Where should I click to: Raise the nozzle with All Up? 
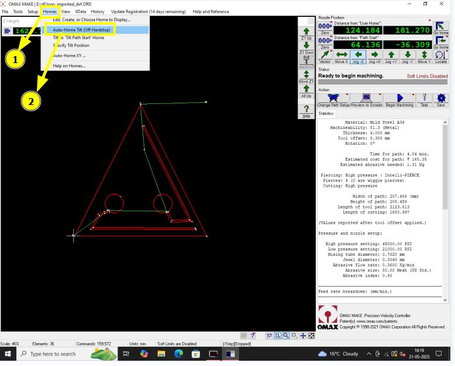coord(306,92)
